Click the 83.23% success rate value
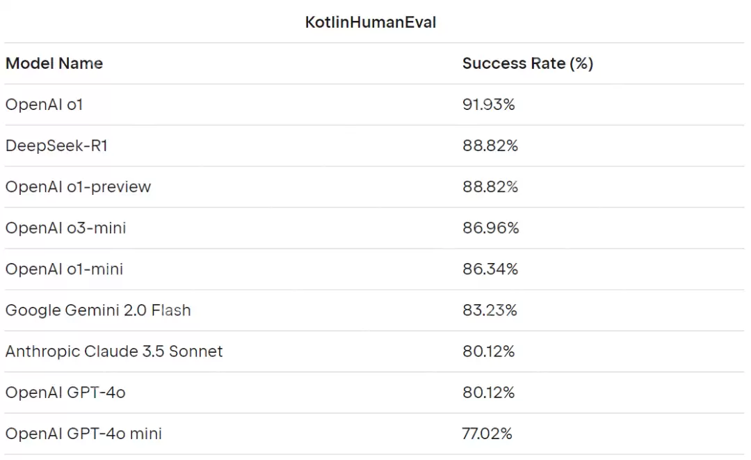Viewport: 751px width, 460px height. coord(490,310)
